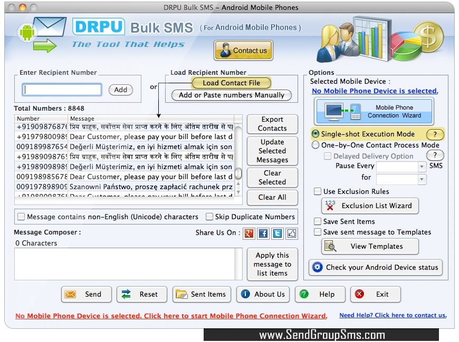
Task: Open help for Delayed Delivery Option
Action: pos(435,155)
